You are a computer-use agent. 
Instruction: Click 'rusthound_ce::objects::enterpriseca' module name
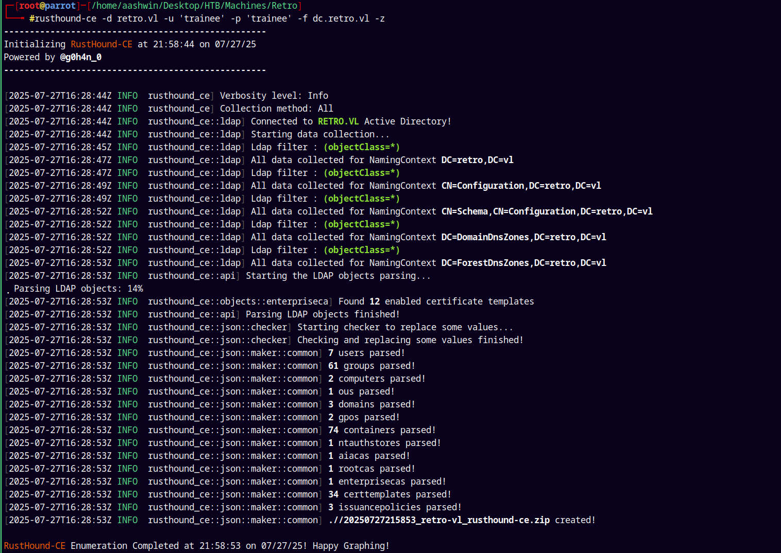point(238,301)
